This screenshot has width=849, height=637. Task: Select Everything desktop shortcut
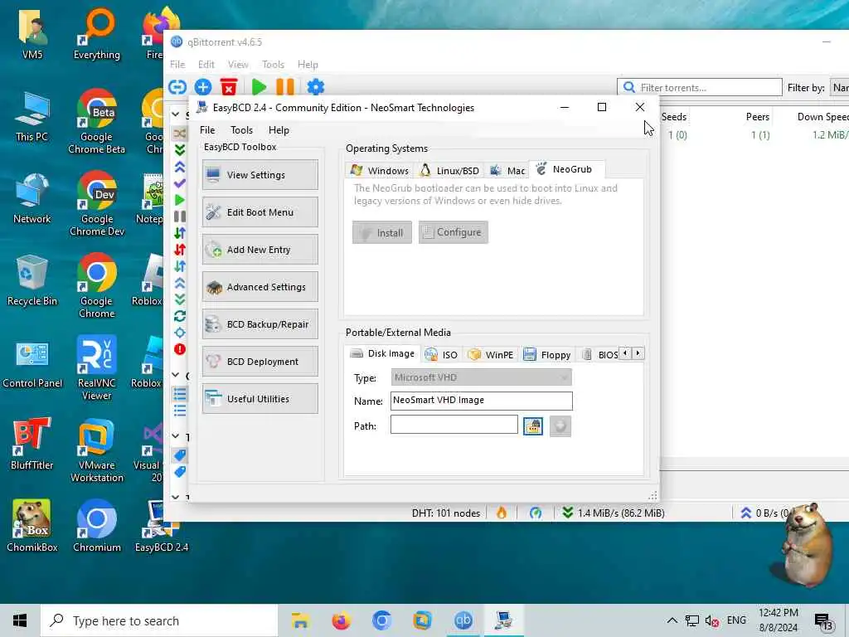pos(97,33)
